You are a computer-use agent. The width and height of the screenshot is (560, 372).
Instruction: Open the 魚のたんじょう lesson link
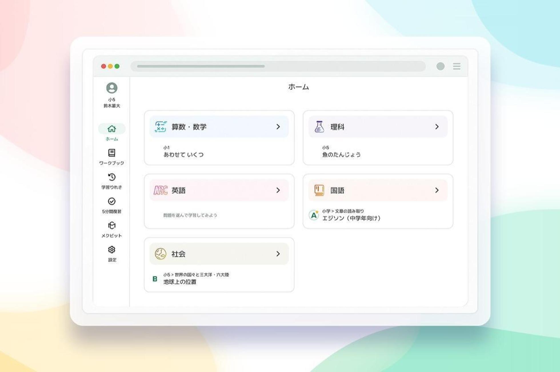pos(341,155)
